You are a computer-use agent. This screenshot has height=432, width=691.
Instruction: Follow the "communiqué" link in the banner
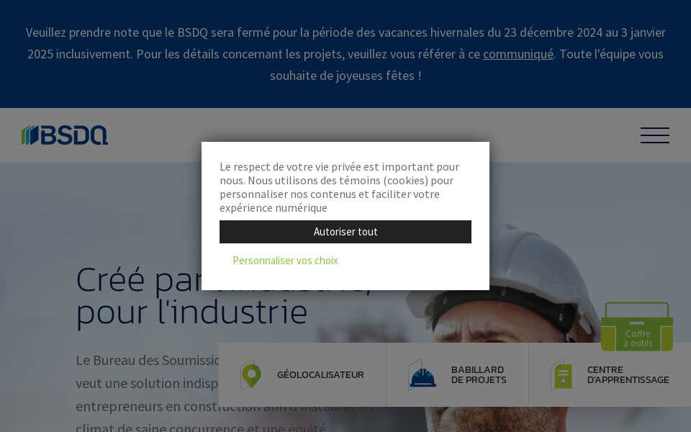518,54
